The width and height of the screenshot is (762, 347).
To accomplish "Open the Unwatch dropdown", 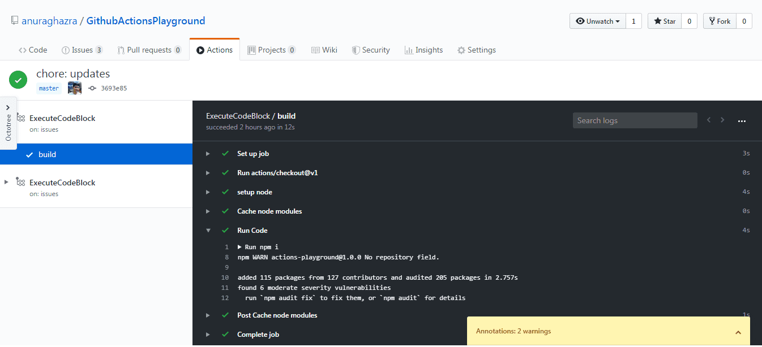I will (597, 21).
